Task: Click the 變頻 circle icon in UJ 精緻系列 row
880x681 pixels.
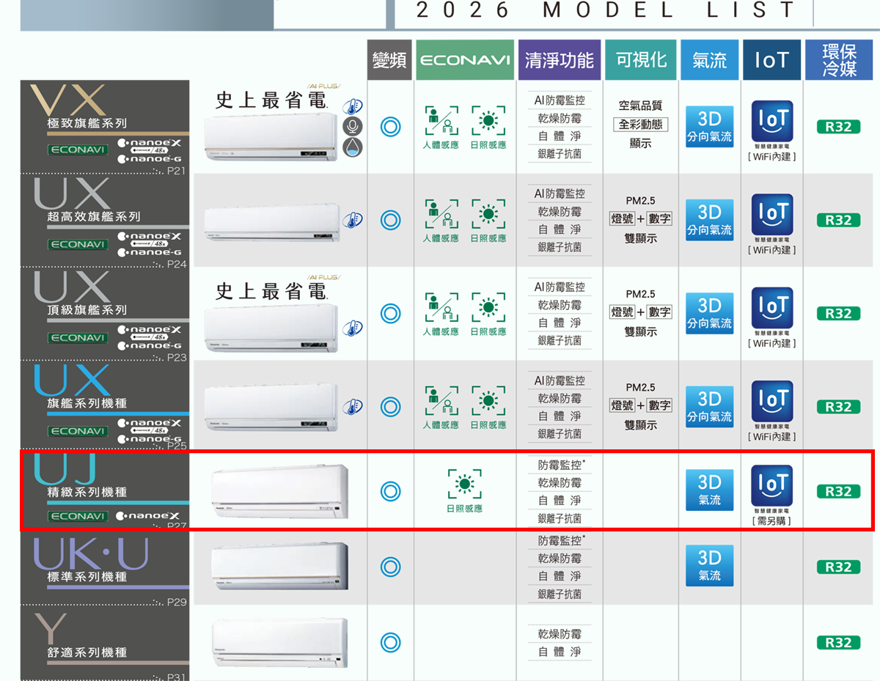Action: coord(390,491)
